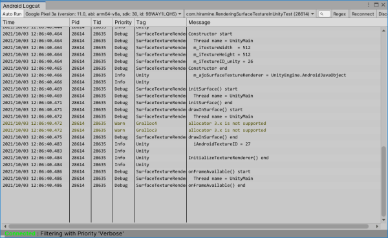Click Info priority cell at 12:06:40.466 m_ajoSurfaceTextureRenderer row
This screenshot has height=238, width=388.
(x=120, y=75)
